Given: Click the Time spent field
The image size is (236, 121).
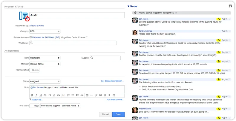Looking at the screenshot, I should point(34,106).
